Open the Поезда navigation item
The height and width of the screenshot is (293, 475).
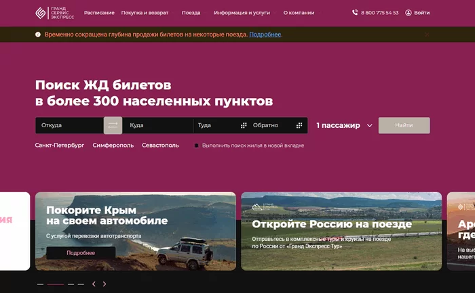pos(191,13)
